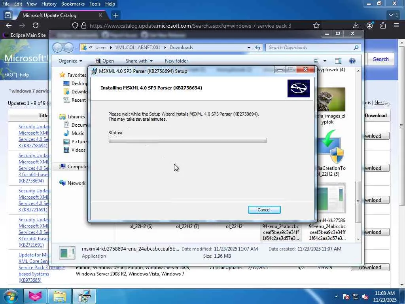
Task: Open the Organize dropdown in Explorer
Action: point(70,61)
